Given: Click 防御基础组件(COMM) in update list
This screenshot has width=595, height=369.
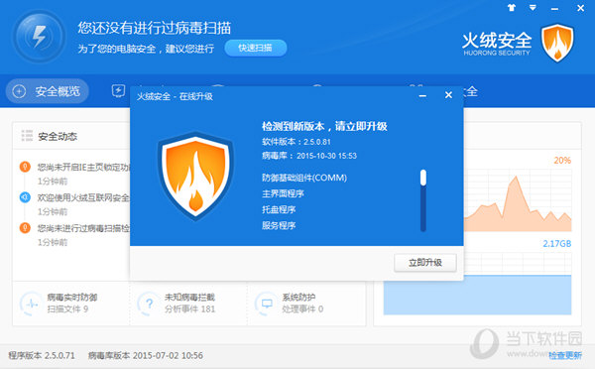Looking at the screenshot, I should pyautogui.click(x=304, y=178).
